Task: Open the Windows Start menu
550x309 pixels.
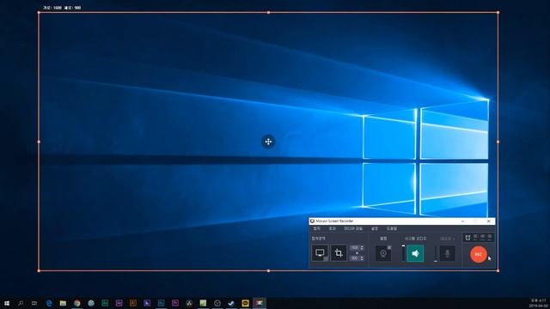Action: (x=7, y=303)
